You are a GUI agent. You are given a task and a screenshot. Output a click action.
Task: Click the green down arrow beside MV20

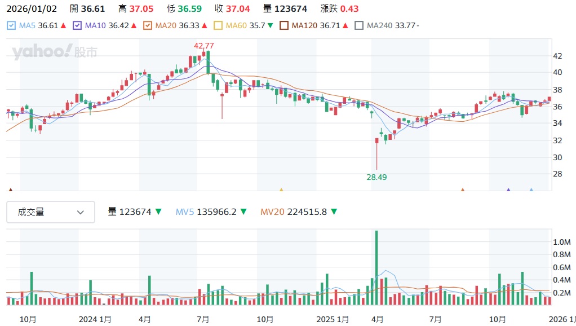pos(334,212)
